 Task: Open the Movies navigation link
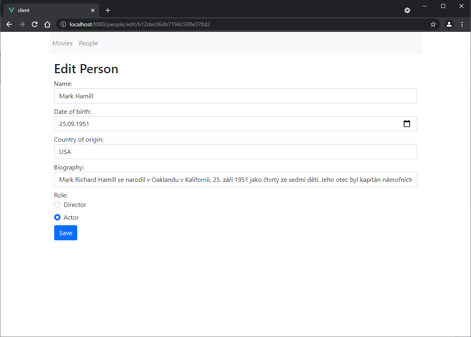63,43
